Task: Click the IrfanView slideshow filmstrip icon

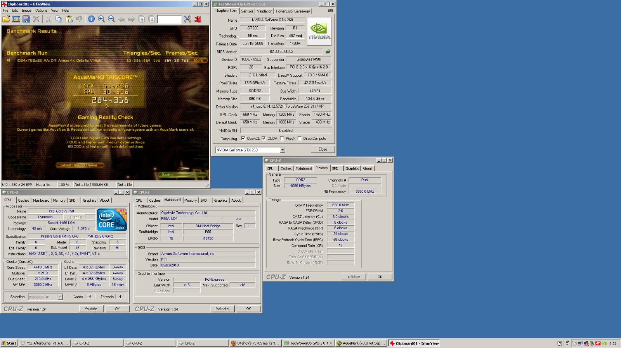Action: (x=16, y=19)
